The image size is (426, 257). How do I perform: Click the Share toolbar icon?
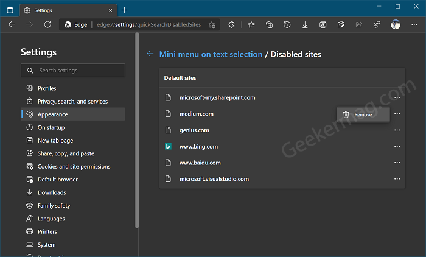click(359, 25)
